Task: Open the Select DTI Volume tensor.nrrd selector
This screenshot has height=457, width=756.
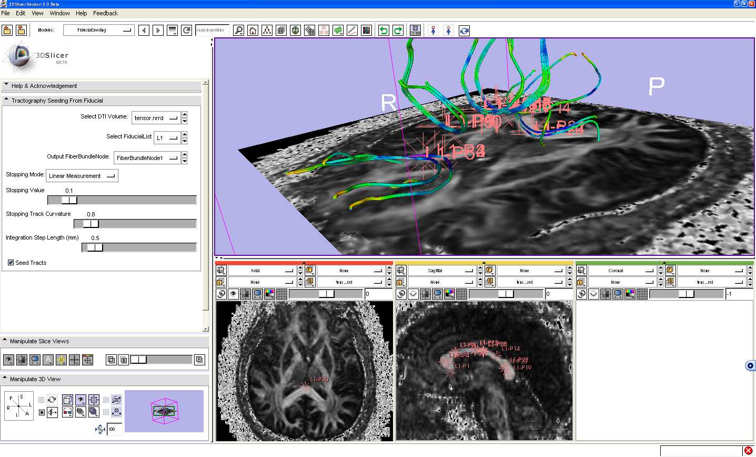Action: [156, 118]
